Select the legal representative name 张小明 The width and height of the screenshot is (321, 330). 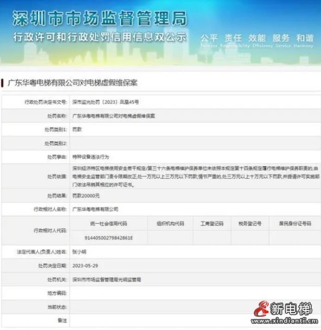coord(79,252)
